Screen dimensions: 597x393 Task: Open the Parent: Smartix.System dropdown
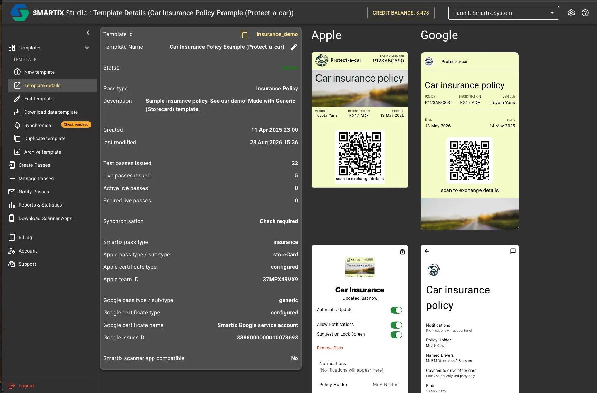click(x=503, y=13)
